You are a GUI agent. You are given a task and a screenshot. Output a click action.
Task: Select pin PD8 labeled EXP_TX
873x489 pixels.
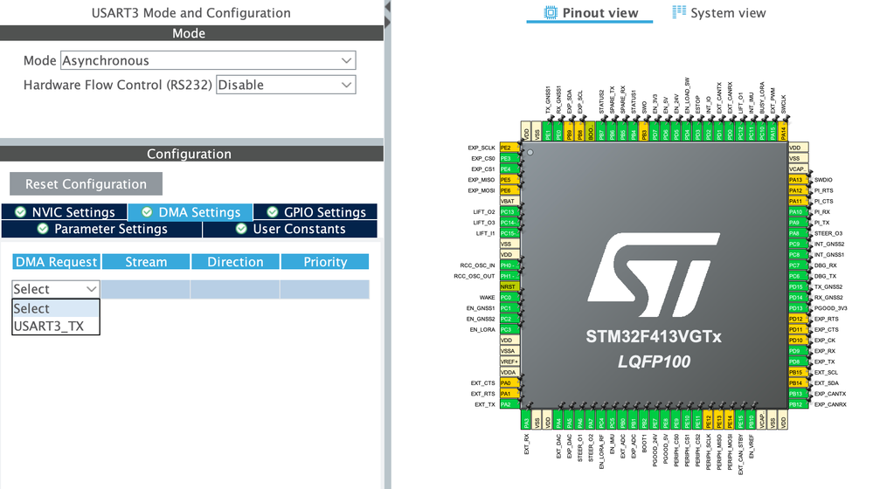click(798, 362)
